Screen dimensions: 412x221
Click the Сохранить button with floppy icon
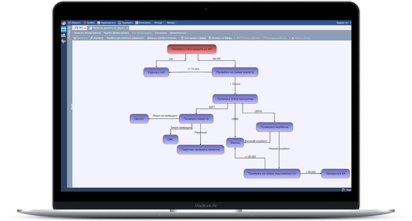(x=80, y=38)
